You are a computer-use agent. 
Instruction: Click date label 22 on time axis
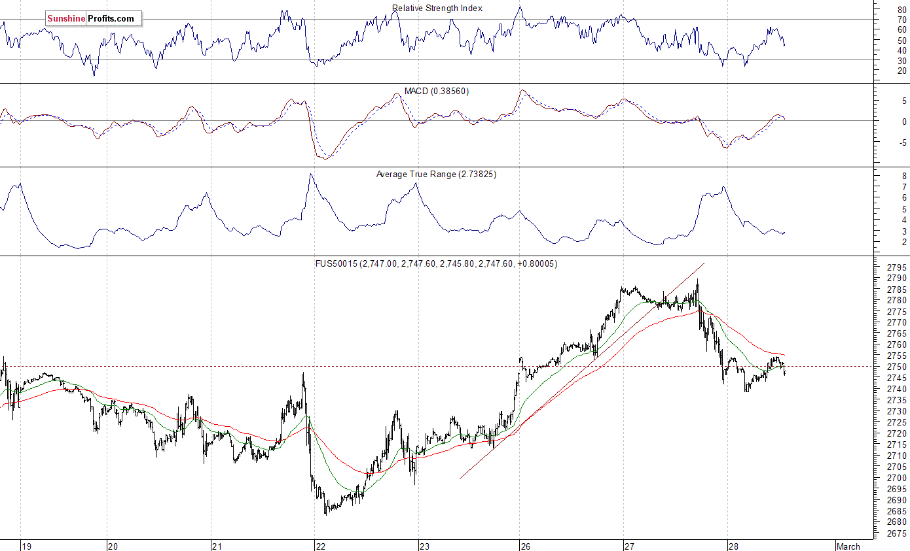[320, 546]
